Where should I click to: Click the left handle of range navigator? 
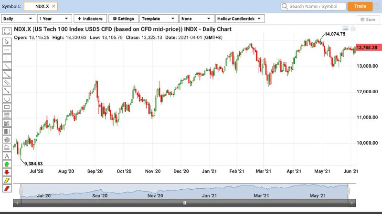21,191
